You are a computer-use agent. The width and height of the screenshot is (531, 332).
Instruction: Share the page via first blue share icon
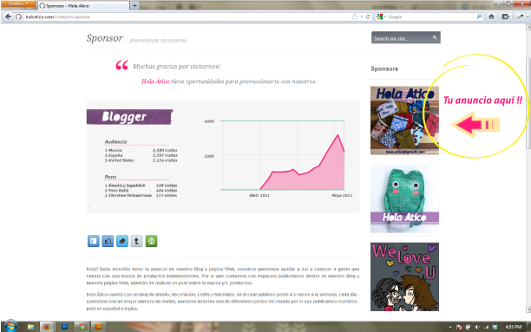click(94, 241)
